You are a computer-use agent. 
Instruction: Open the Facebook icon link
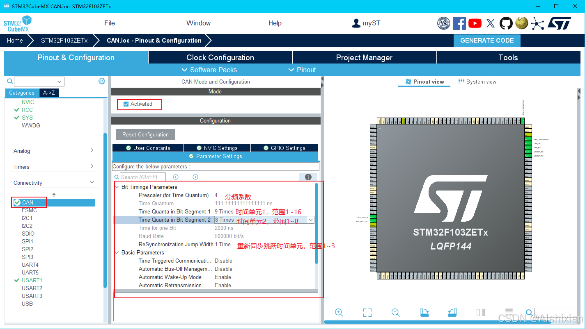point(459,23)
